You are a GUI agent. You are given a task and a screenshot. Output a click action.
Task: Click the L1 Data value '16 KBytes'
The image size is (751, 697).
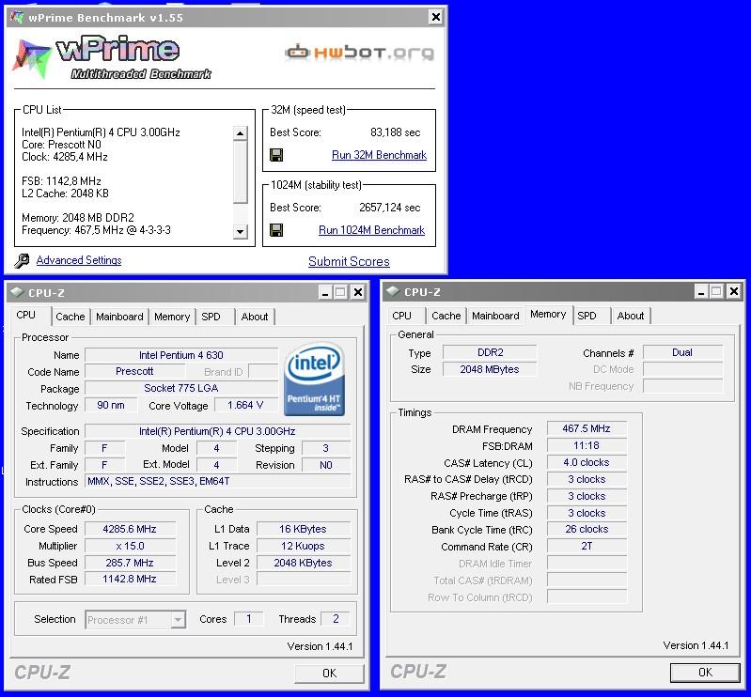tap(304, 529)
